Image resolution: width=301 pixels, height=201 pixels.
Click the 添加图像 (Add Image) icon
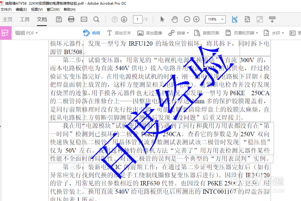pos(140,33)
